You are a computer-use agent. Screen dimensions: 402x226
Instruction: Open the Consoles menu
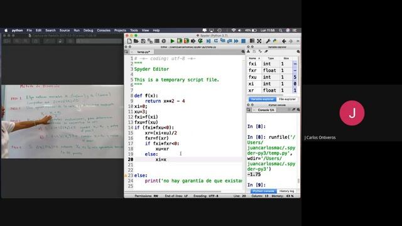[x=104, y=30]
